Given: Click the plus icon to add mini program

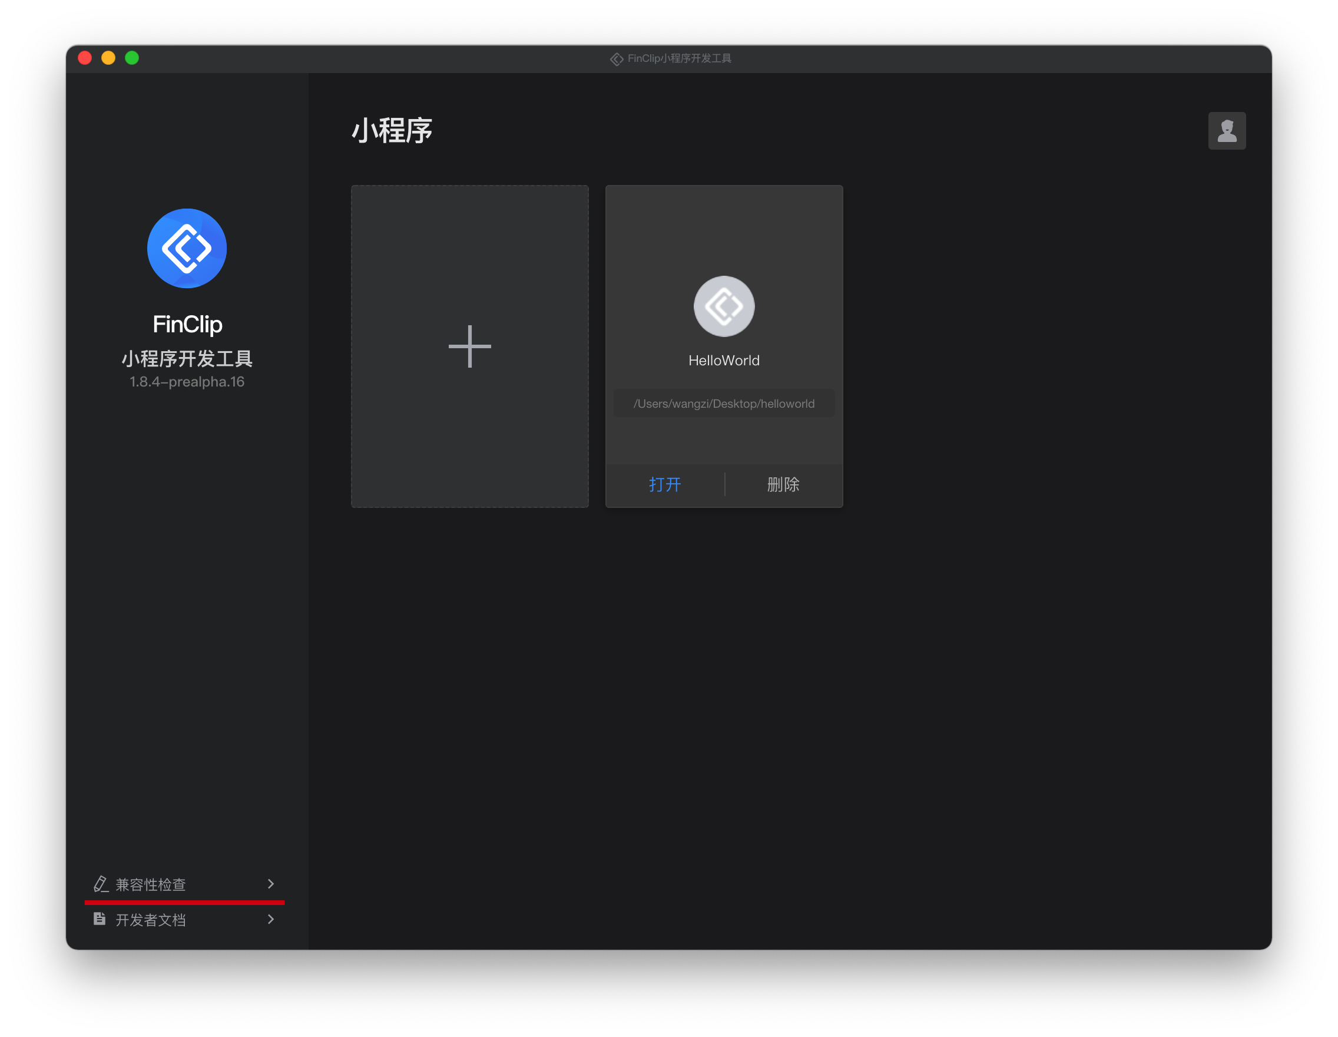Looking at the screenshot, I should [x=469, y=346].
